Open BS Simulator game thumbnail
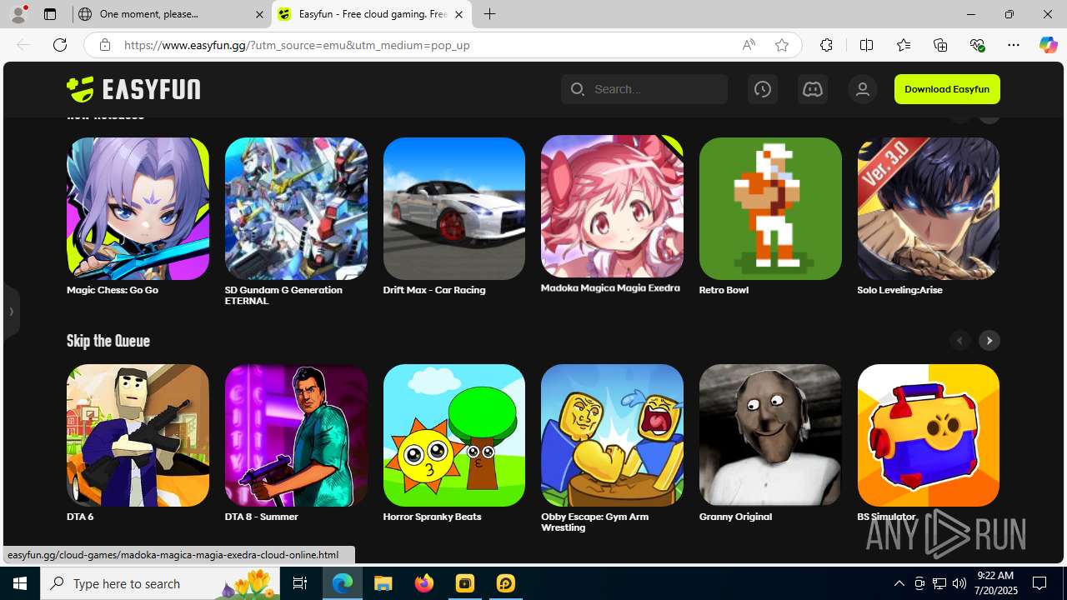 pyautogui.click(x=929, y=435)
